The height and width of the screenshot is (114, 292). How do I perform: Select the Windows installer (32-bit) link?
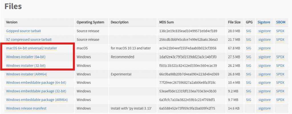26,66
